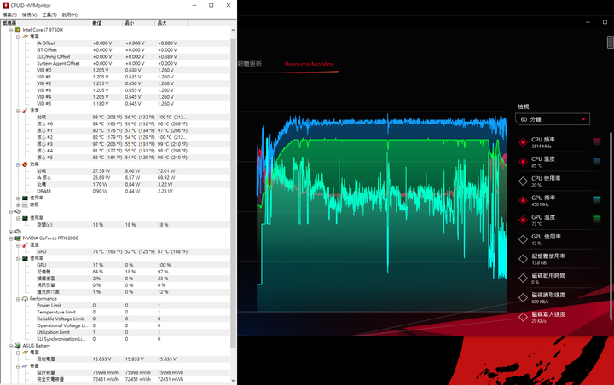Image resolution: width=614 pixels, height=385 pixels.
Task: Collapse the ASUS Battery node
Action: pos(11,346)
